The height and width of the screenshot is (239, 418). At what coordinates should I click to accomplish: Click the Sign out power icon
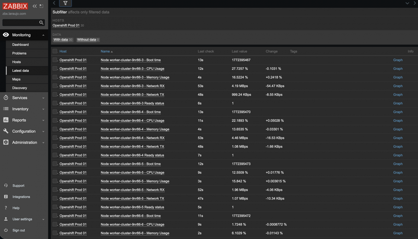click(6, 230)
